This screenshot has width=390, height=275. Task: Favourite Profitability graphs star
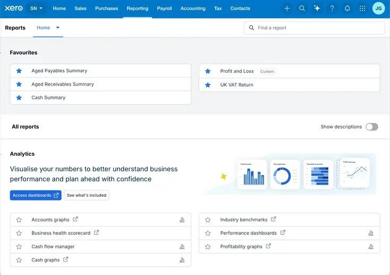point(208,247)
